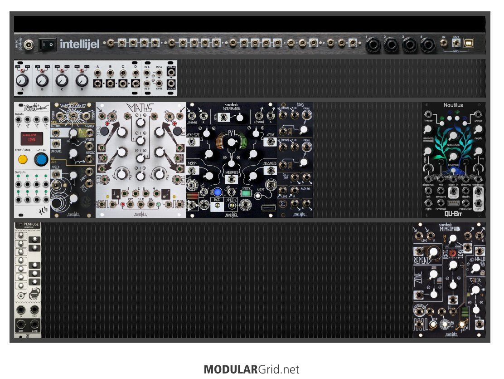
Task: Adjust the Mimeophon Halo knob
Action: (x=475, y=268)
